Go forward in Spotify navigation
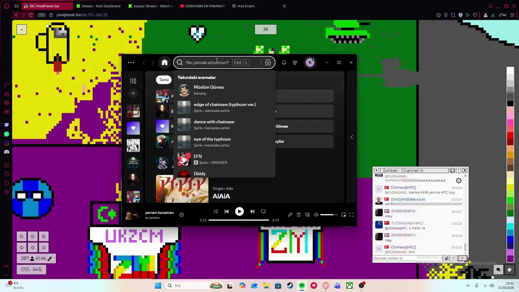The height and width of the screenshot is (292, 519). [x=152, y=62]
